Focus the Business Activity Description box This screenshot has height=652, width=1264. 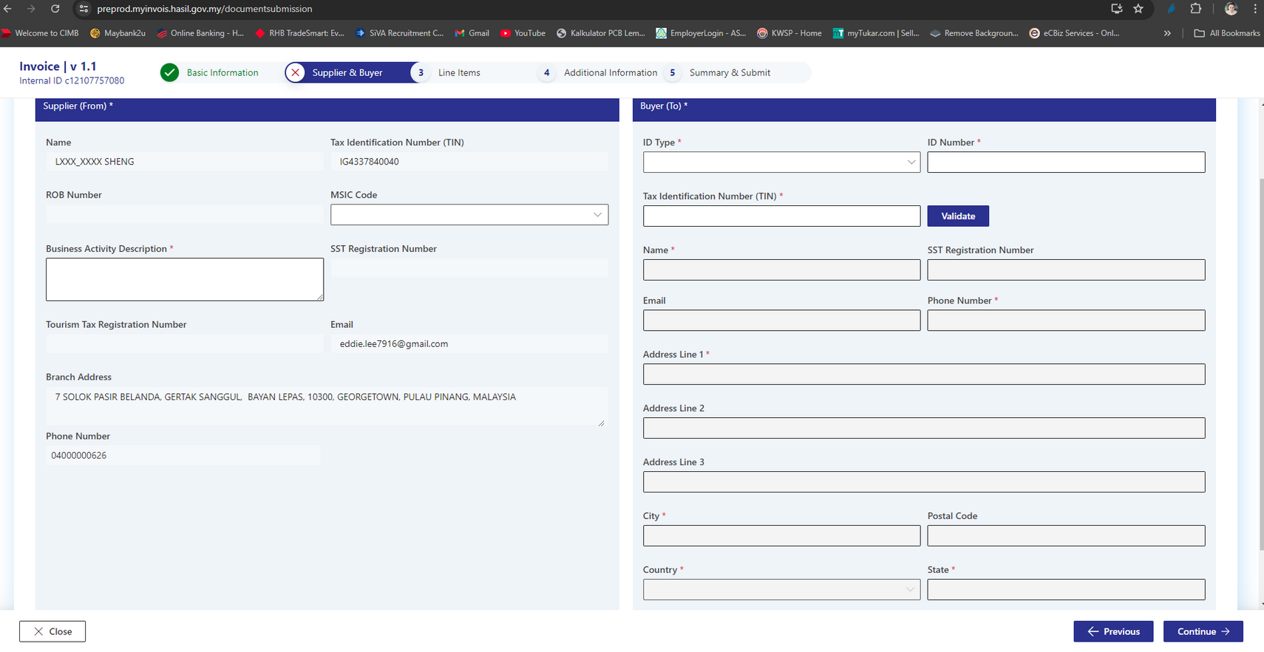coord(185,279)
